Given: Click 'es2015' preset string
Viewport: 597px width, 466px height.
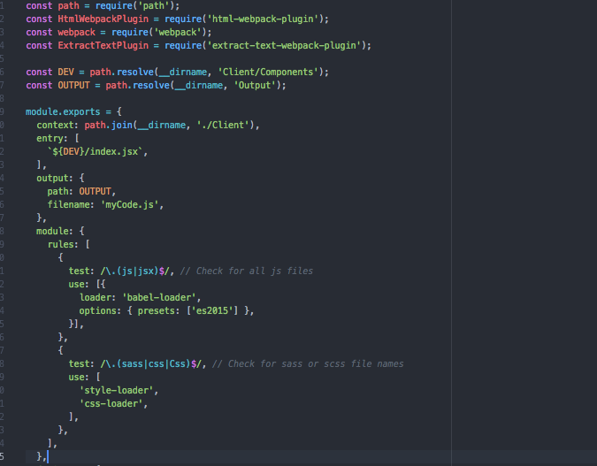Looking at the screenshot, I should 211,310.
